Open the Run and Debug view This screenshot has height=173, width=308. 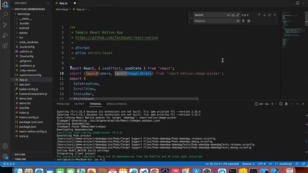pos(5,35)
